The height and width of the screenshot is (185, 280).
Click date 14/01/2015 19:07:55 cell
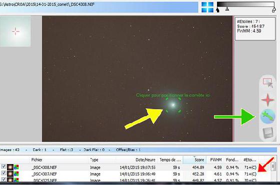pos(137,168)
